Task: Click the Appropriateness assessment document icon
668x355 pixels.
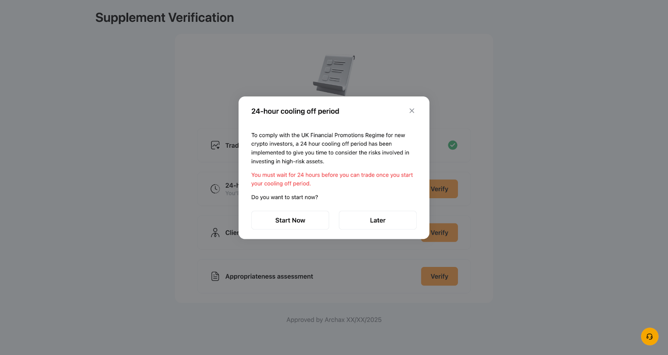Action: click(215, 276)
